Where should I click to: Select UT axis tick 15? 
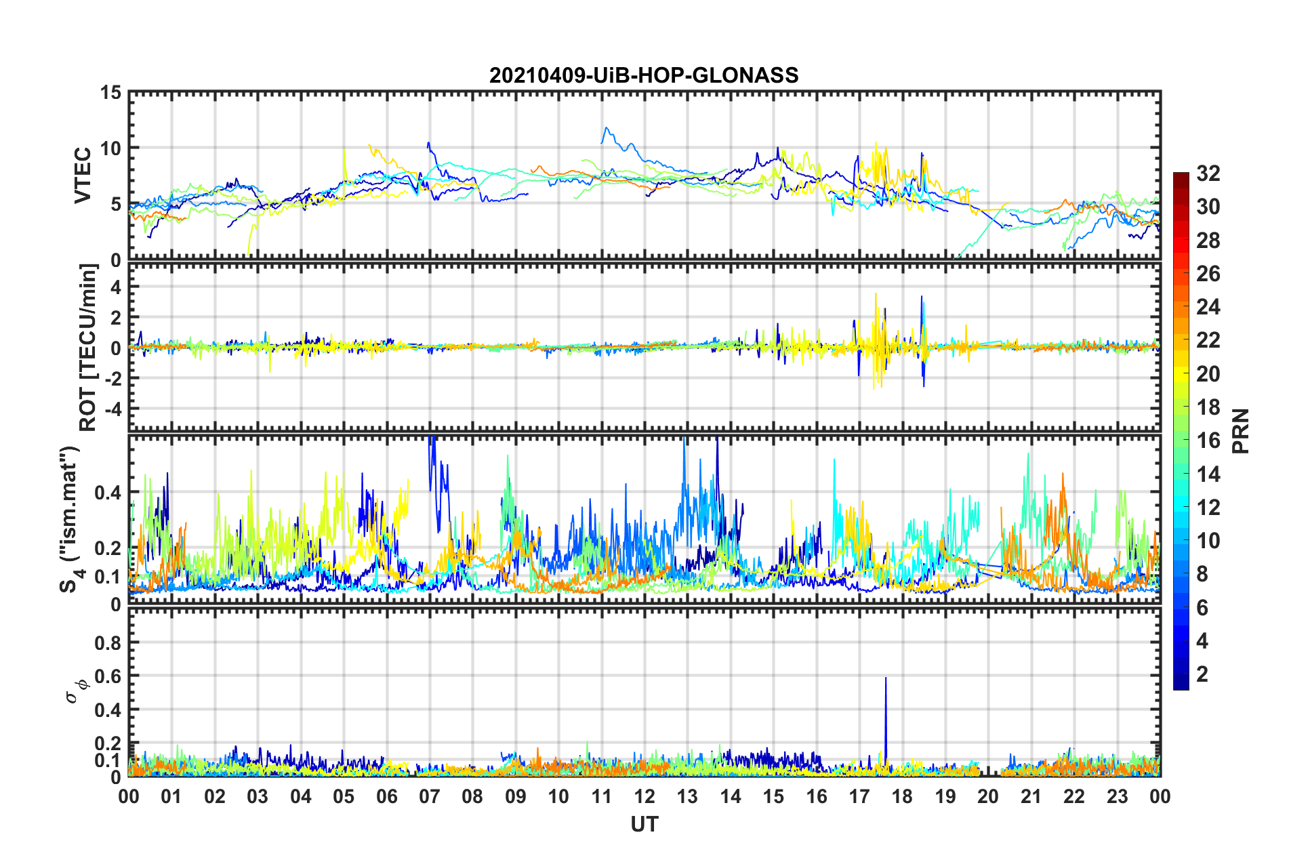click(x=773, y=796)
